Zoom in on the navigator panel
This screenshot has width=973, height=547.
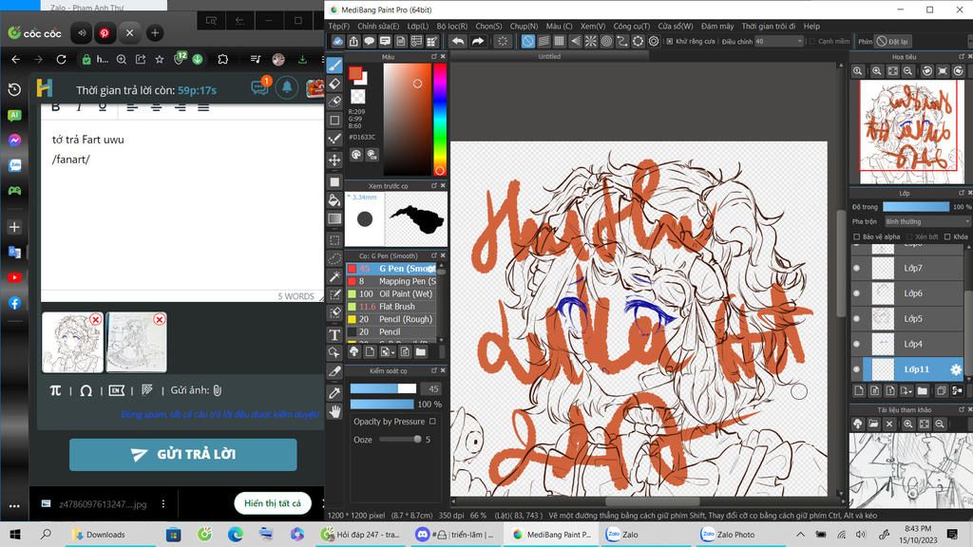click(877, 71)
